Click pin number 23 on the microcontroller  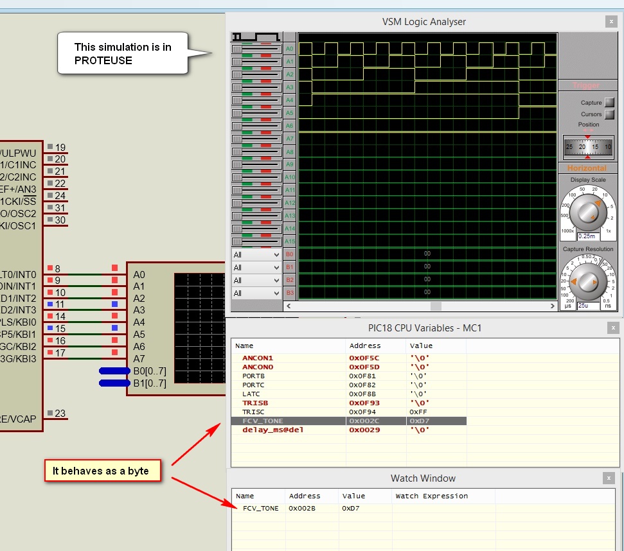pyautogui.click(x=60, y=414)
